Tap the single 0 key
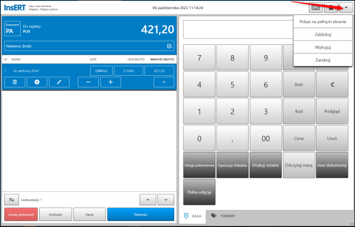 pos(199,138)
